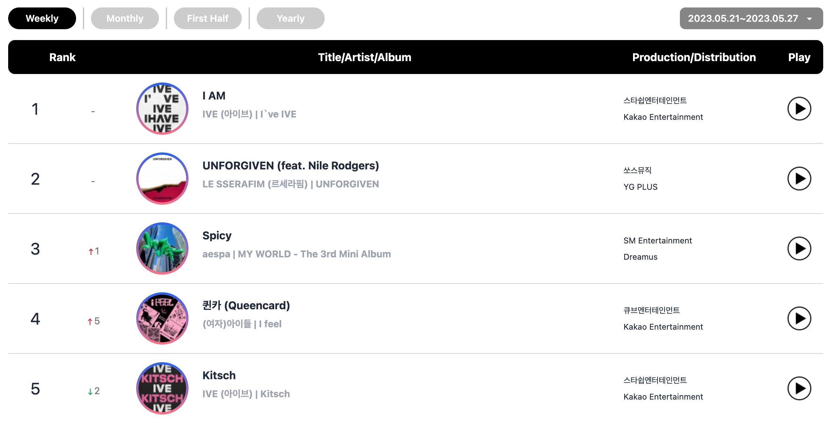This screenshot has width=830, height=423.
Task: Switch to the Monthly chart tab
Action: pyautogui.click(x=125, y=18)
